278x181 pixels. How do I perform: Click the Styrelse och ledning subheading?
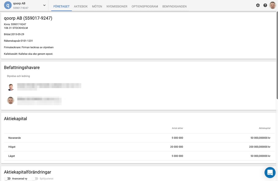point(18,76)
